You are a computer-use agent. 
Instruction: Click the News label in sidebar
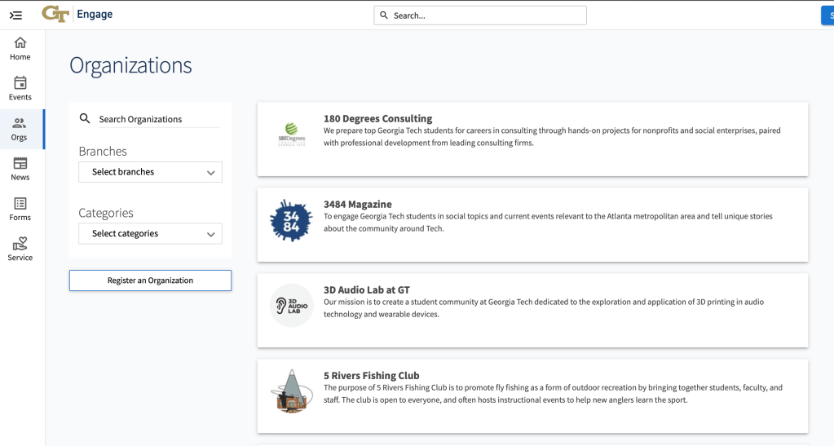click(20, 177)
